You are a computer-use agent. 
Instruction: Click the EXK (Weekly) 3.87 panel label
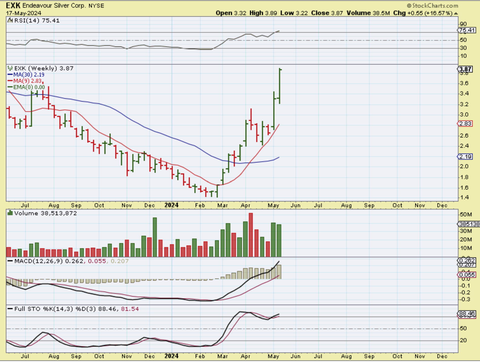click(x=44, y=68)
